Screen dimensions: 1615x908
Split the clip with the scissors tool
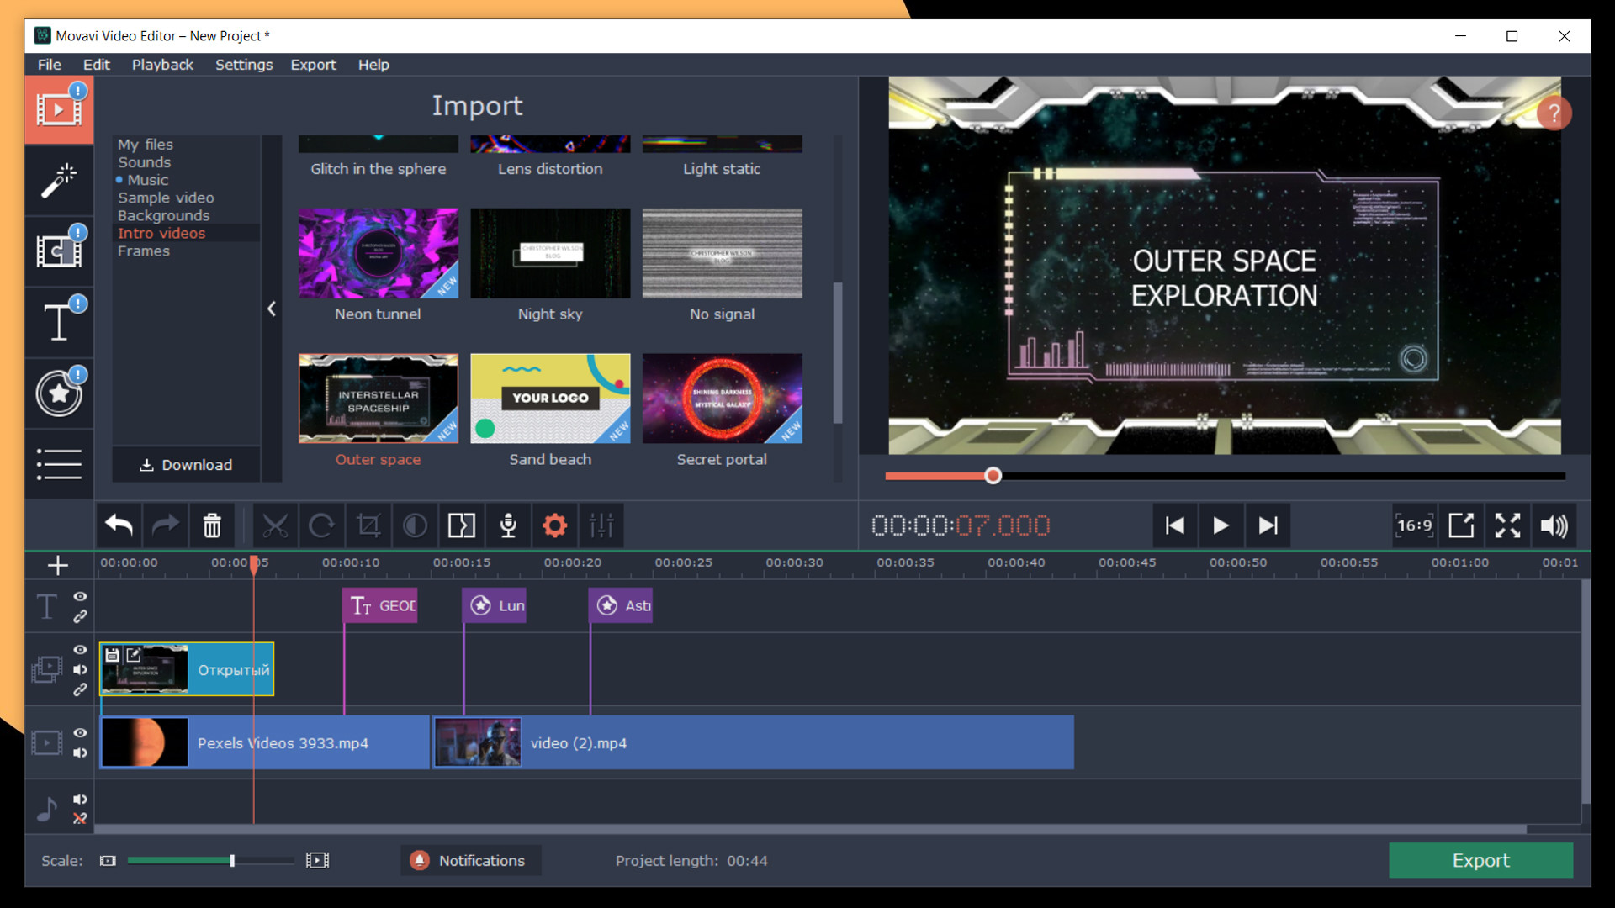tap(277, 525)
